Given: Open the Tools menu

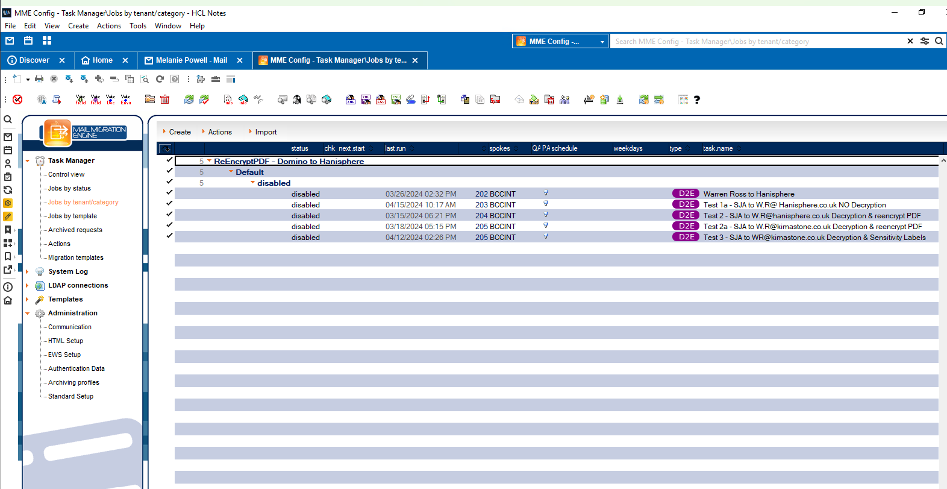Looking at the screenshot, I should click(138, 26).
